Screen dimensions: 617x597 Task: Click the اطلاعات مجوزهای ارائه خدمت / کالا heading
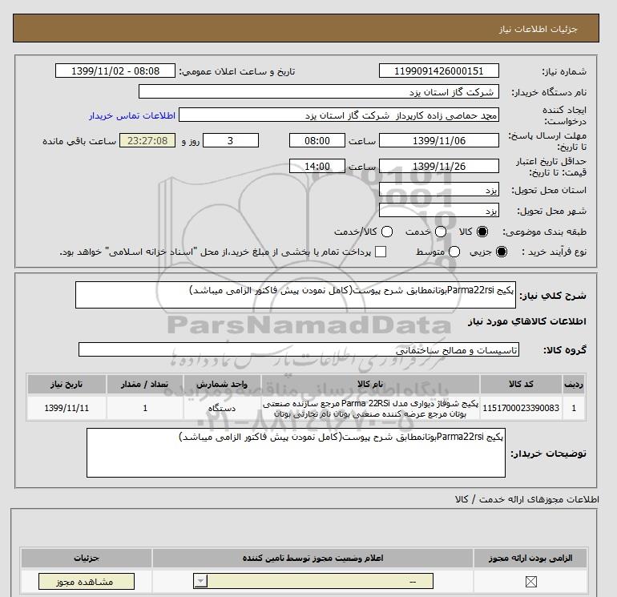527,499
